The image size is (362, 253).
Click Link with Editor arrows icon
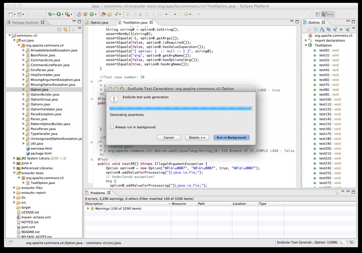(66, 30)
